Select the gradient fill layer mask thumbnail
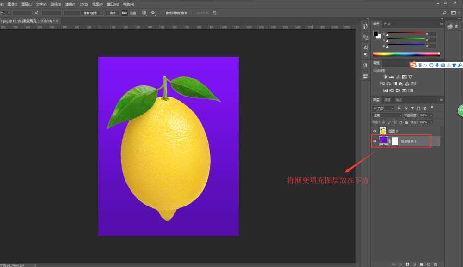Image resolution: width=463 pixels, height=267 pixels. 395,141
